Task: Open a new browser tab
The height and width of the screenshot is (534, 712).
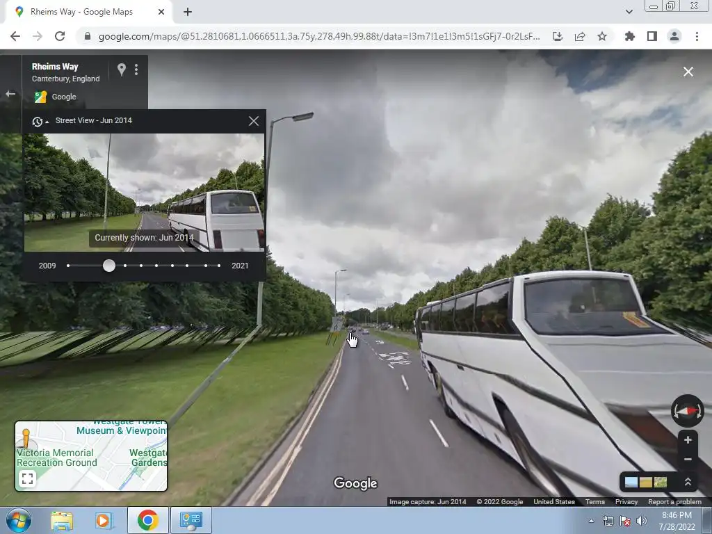Action: 188,13
